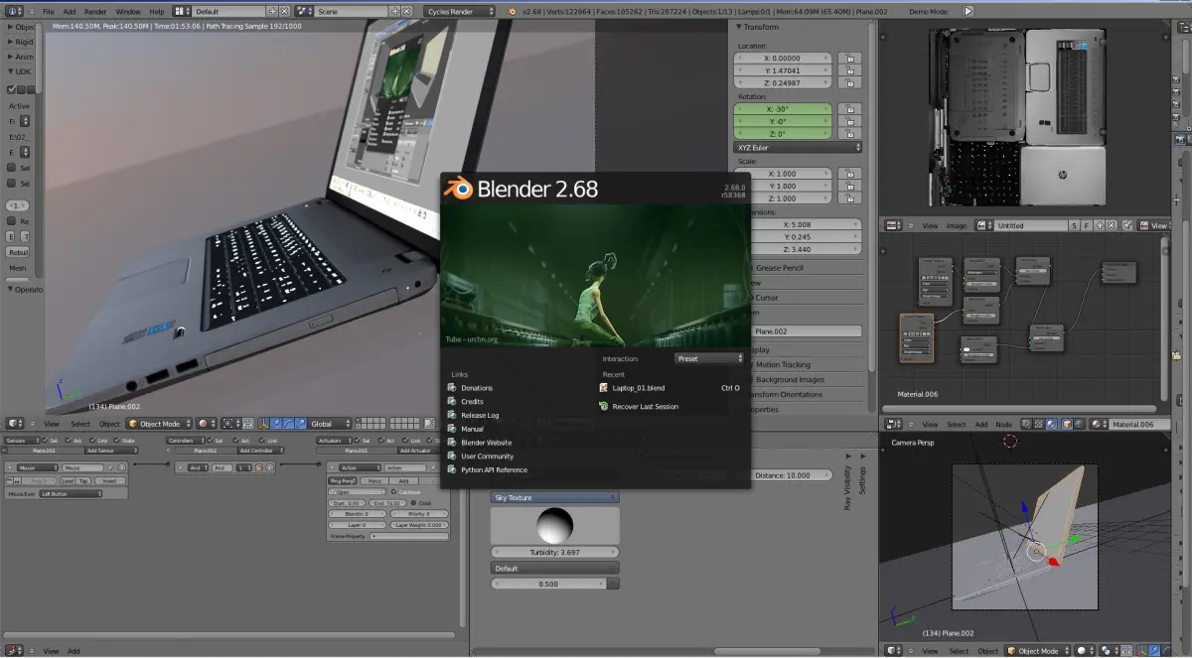Open the Render menu
This screenshot has height=658, width=1192.
point(95,11)
